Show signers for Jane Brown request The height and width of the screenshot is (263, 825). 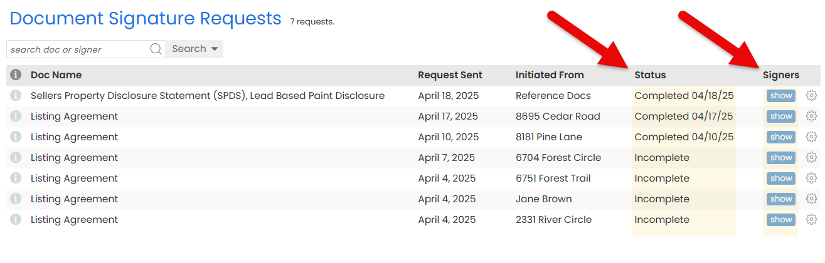[x=781, y=199]
